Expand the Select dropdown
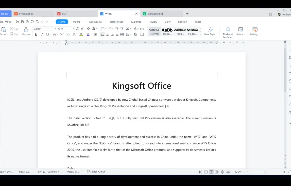 tap(245, 34)
